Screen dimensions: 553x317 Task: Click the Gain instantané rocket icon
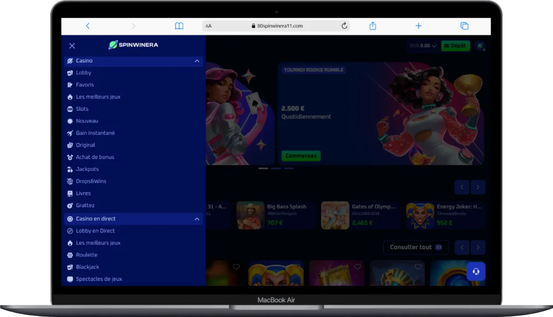point(70,133)
